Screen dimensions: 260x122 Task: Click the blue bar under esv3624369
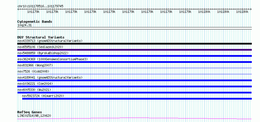tap(134, 62)
